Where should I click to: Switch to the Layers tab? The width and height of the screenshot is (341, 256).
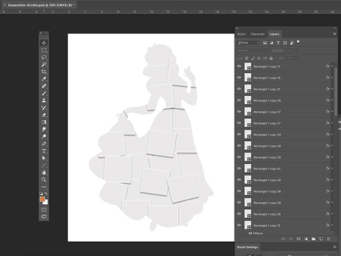point(275,34)
